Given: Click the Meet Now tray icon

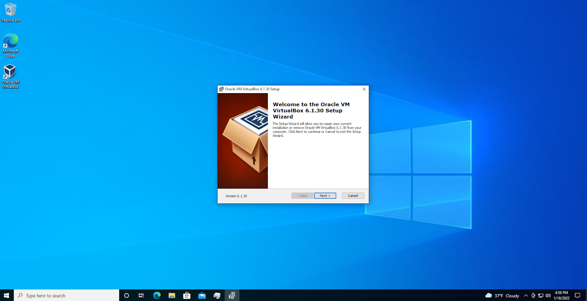Looking at the screenshot, I should point(533,296).
